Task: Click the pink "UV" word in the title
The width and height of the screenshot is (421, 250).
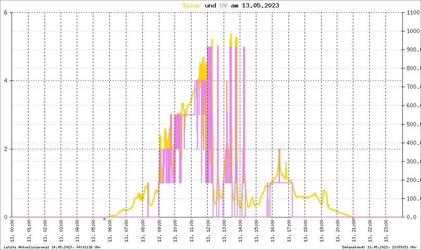Action: [x=223, y=5]
